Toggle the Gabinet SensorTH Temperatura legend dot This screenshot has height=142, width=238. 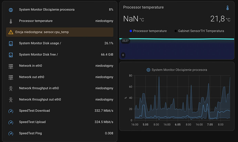[x=176, y=31]
